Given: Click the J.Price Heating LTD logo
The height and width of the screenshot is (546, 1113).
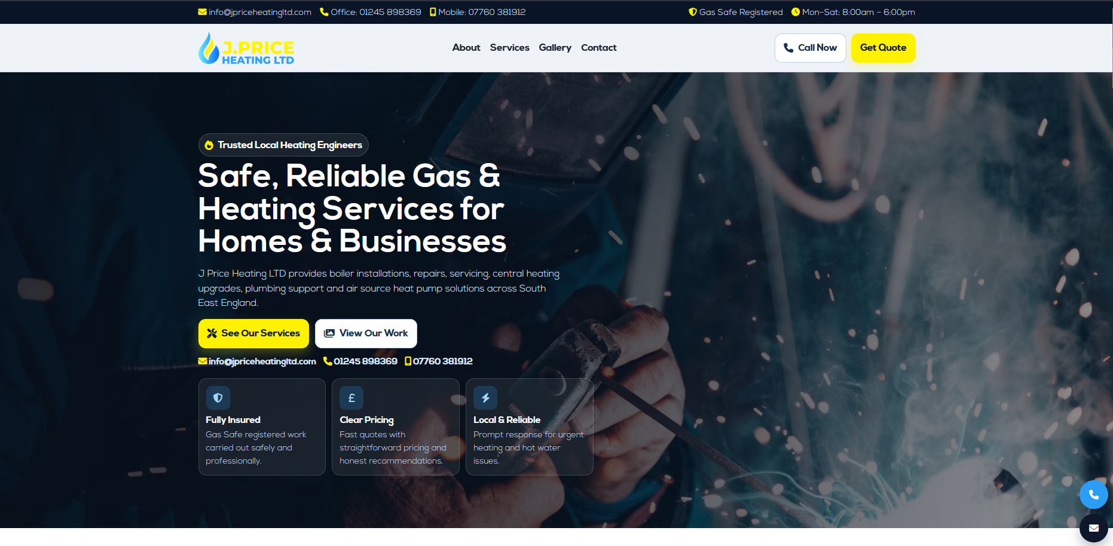Looking at the screenshot, I should 246,48.
